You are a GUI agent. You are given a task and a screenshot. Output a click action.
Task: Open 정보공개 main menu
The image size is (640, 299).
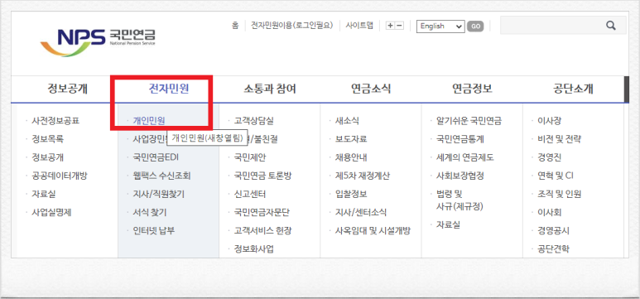pyautogui.click(x=67, y=89)
